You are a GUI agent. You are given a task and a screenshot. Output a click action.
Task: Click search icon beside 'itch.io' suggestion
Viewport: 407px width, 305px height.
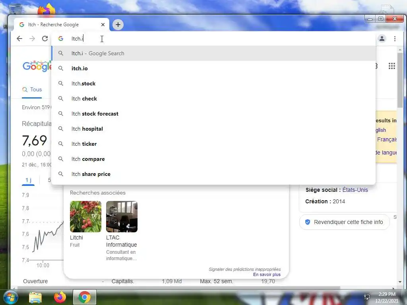coord(61,68)
